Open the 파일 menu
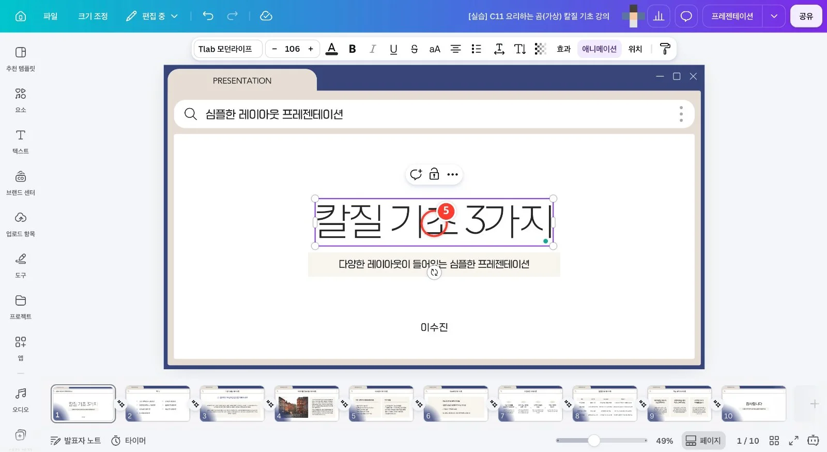This screenshot has width=827, height=452. click(51, 16)
